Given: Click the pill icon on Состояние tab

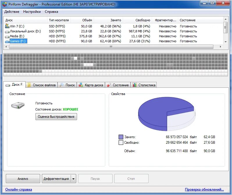Looking at the screenshot, I should [x=109, y=85].
